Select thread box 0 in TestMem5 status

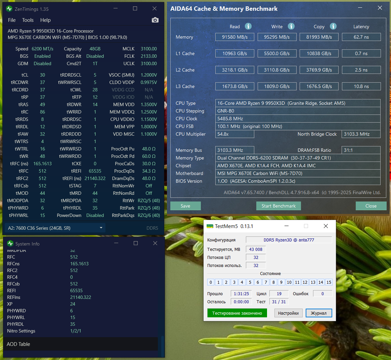click(211, 282)
